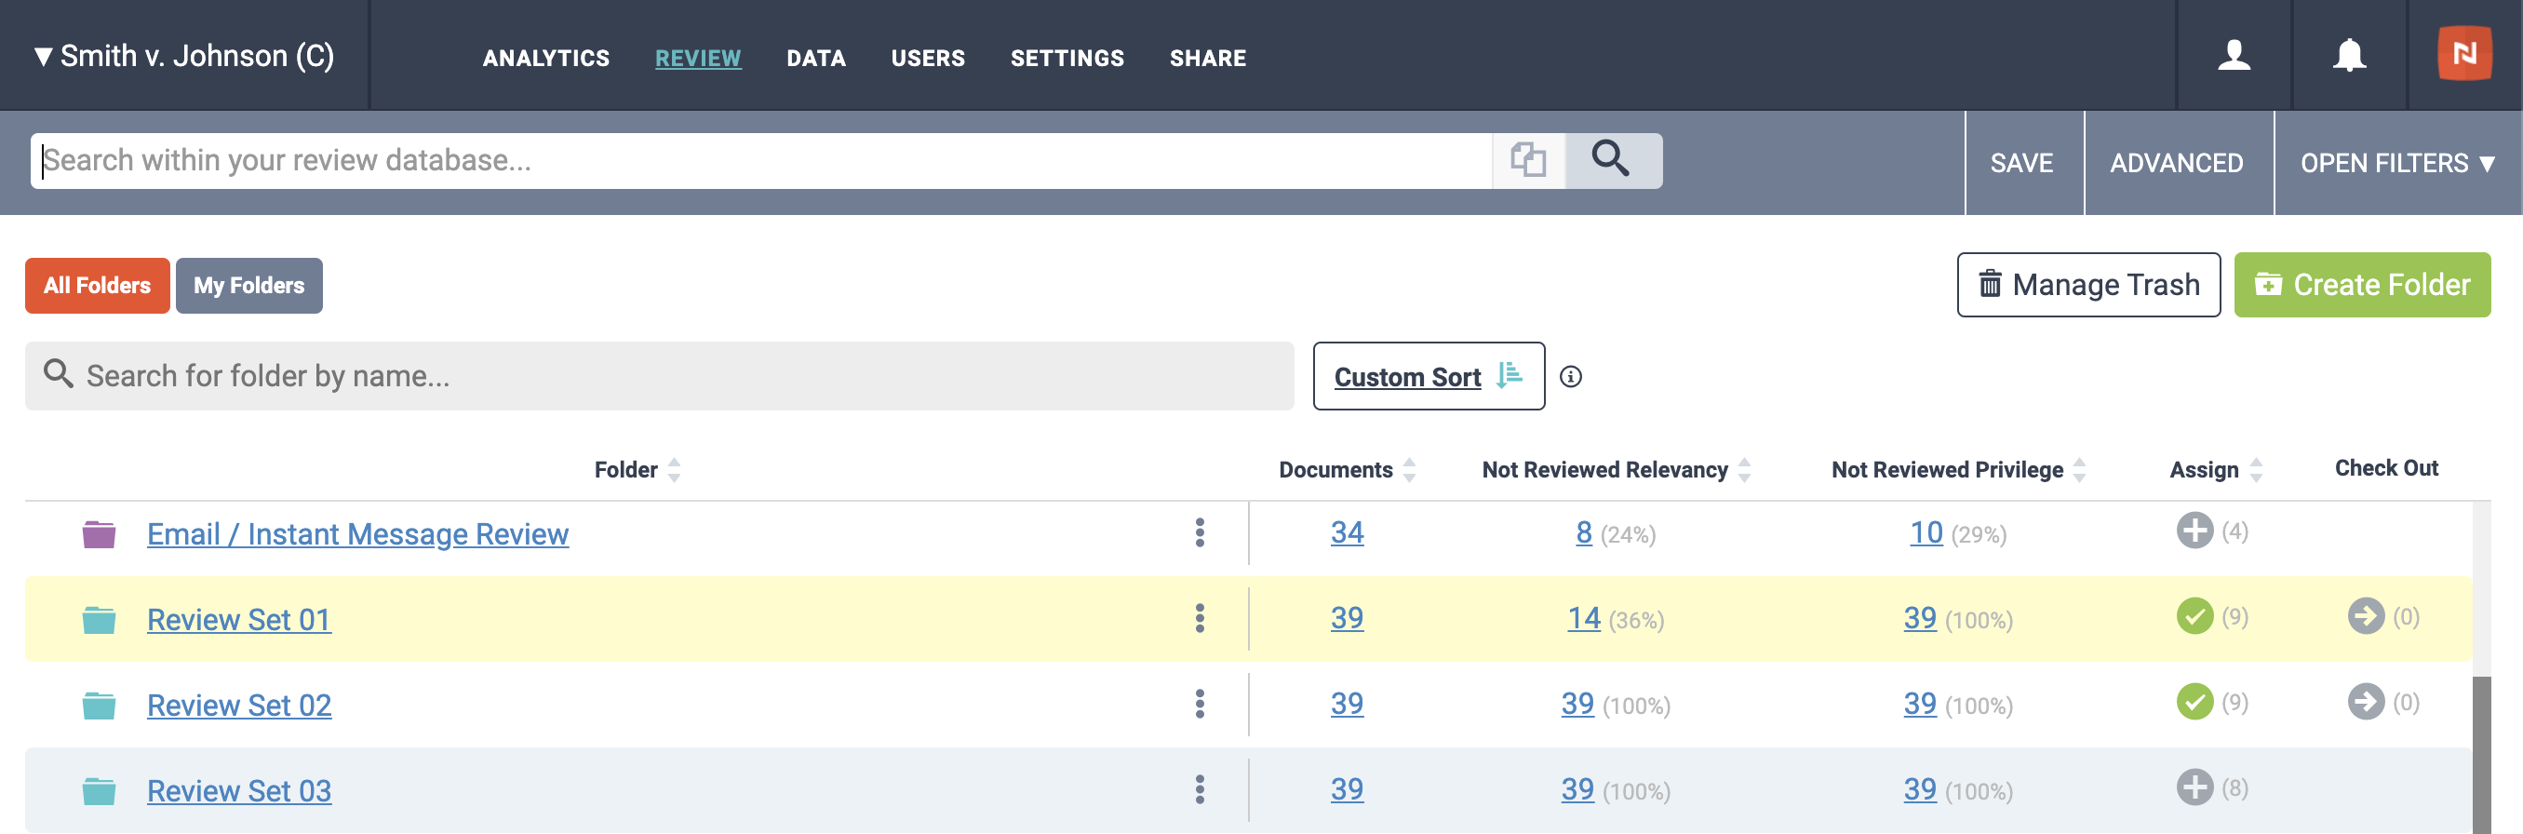Open 10 not reviewed privilege for Email review
Image resolution: width=2523 pixels, height=834 pixels.
pos(1926,532)
